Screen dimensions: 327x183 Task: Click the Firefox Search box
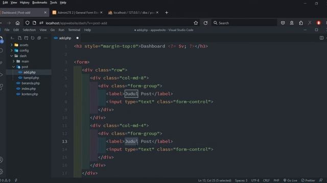(244, 23)
